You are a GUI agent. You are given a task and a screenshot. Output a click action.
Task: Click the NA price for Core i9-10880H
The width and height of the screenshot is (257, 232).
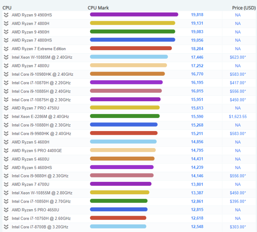[238, 125]
